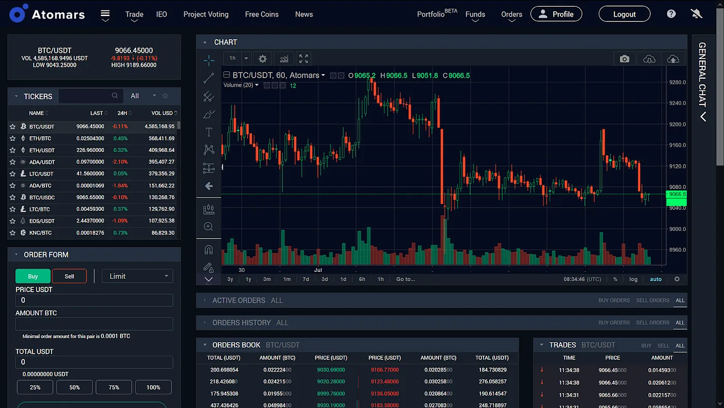Select the Sell order side
Image resolution: width=724 pixels, height=408 pixels.
tap(69, 276)
